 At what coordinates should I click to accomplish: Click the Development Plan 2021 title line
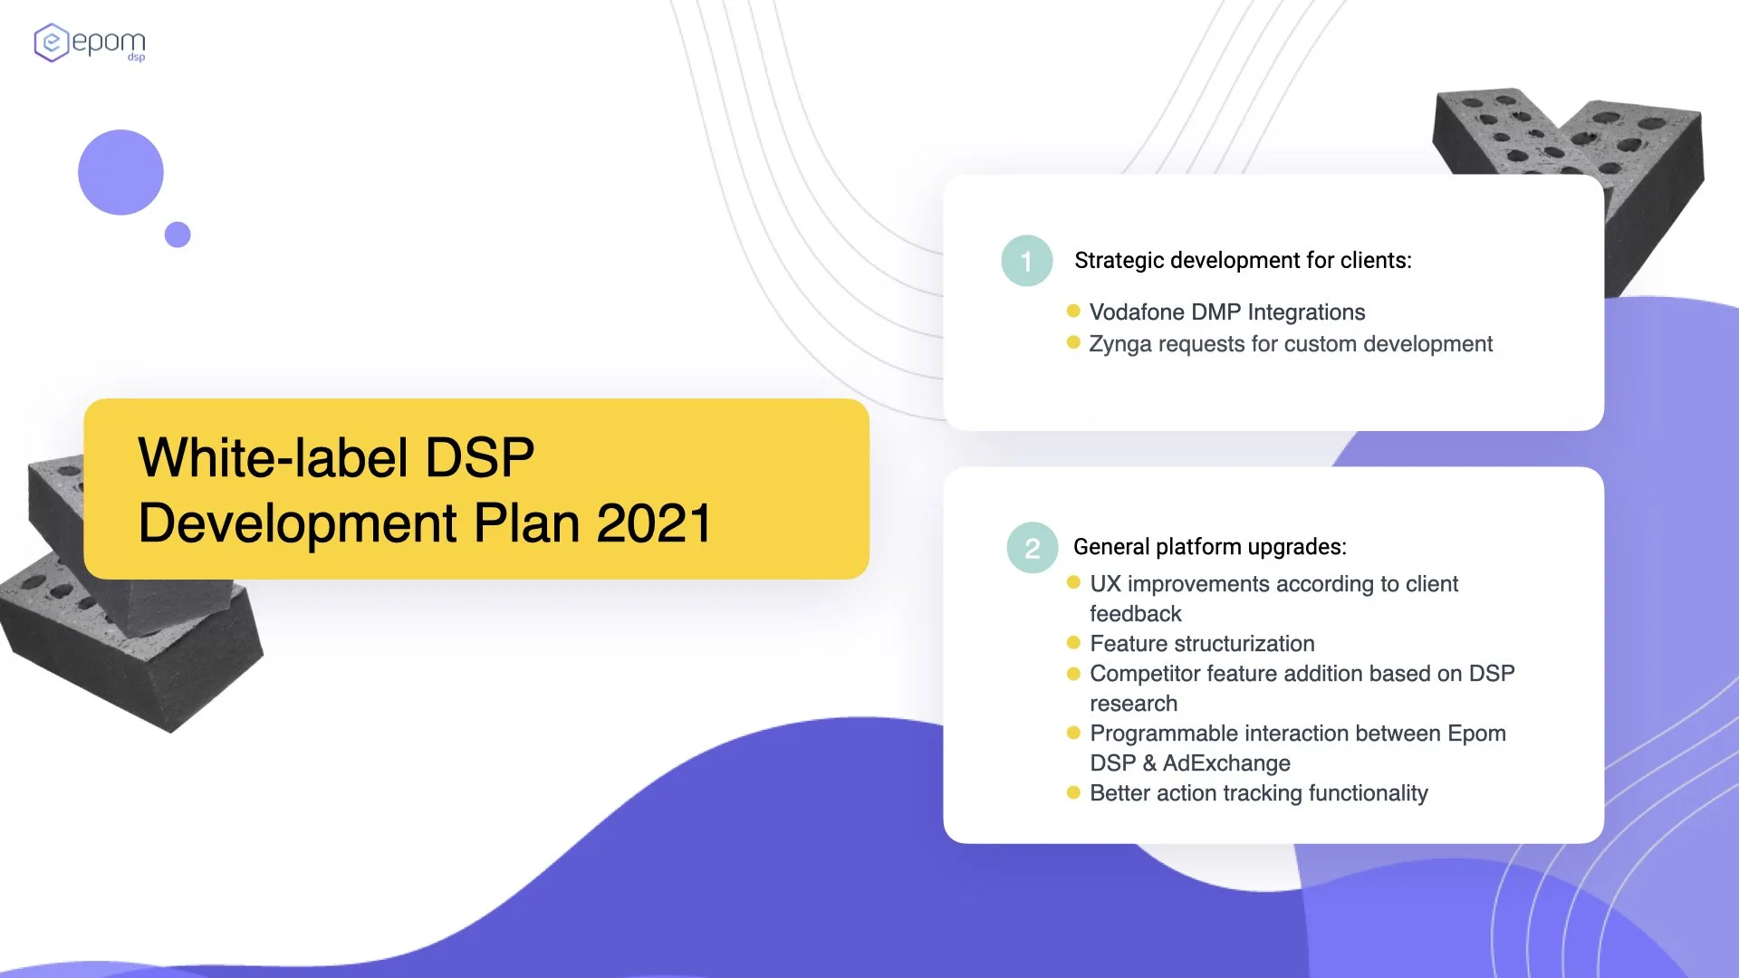(x=424, y=523)
